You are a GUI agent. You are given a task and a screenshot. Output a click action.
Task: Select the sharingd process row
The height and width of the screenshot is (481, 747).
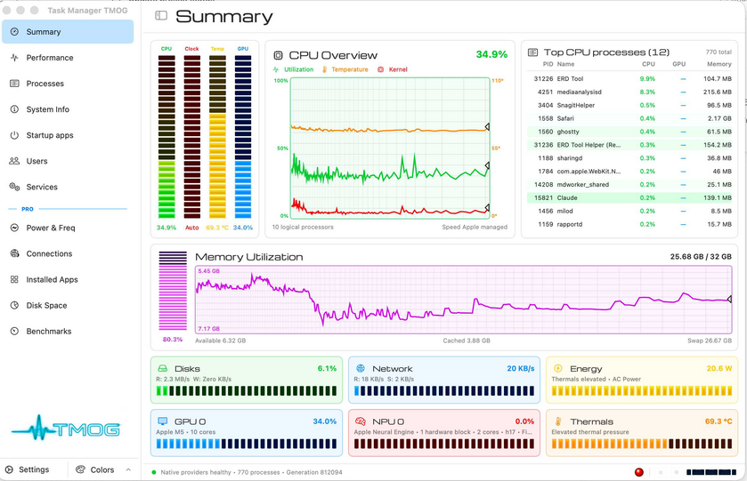[629, 158]
